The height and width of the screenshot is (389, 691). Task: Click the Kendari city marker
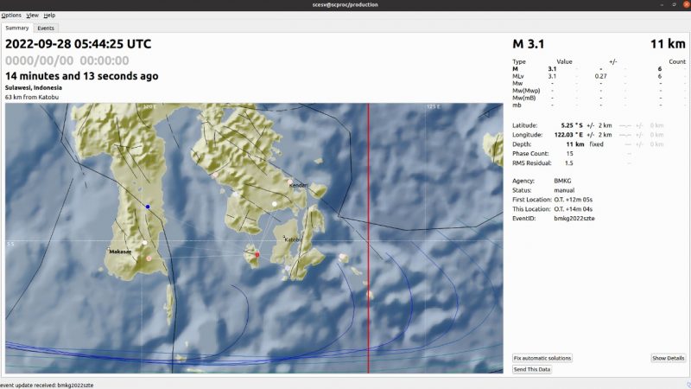pyautogui.click(x=290, y=182)
